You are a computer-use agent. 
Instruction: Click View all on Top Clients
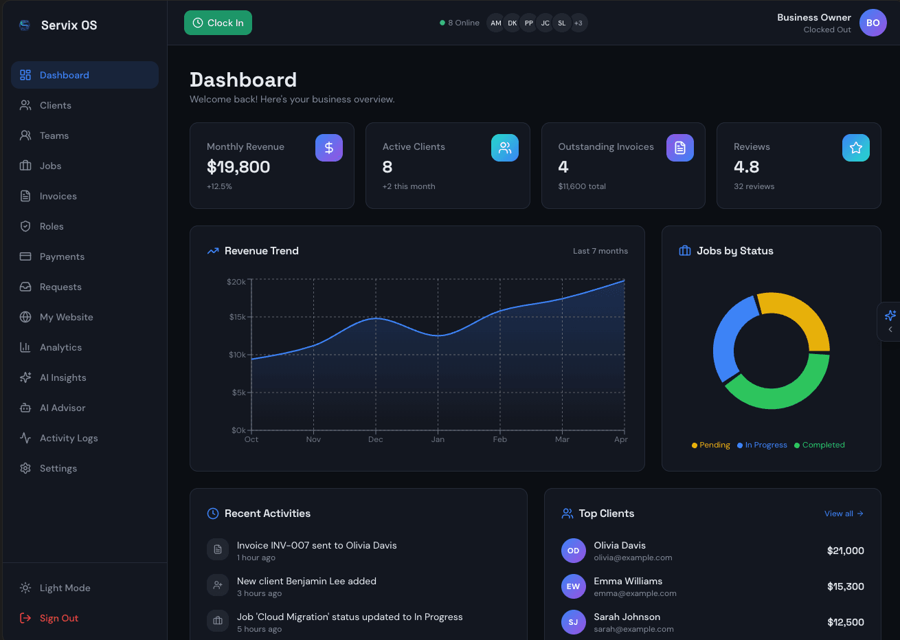[x=843, y=514]
